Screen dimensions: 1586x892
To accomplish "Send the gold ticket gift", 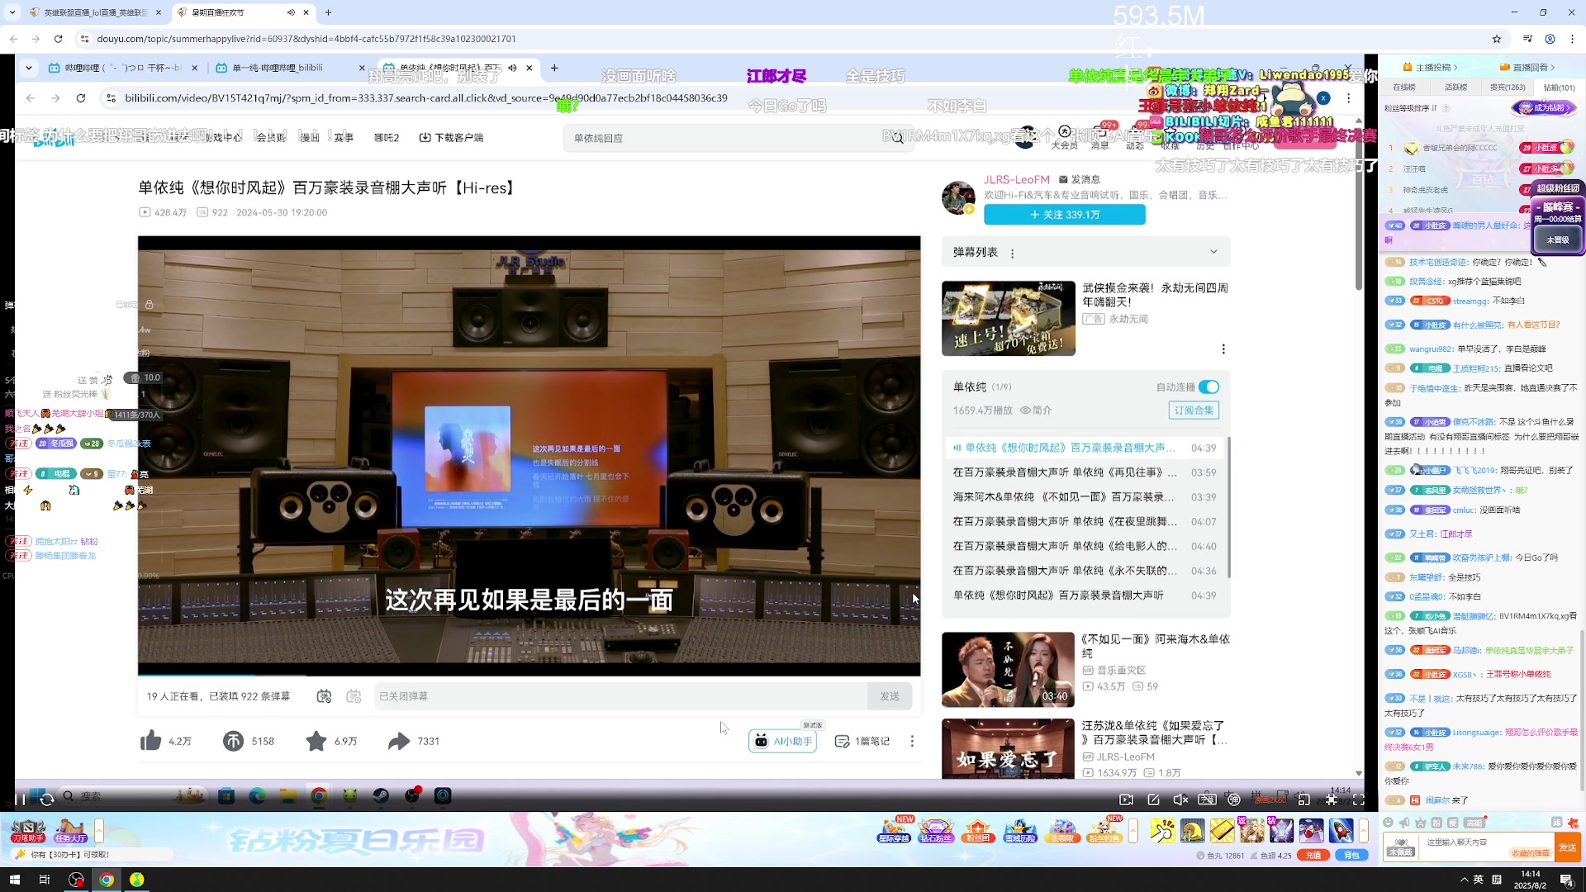I will click(x=1222, y=830).
